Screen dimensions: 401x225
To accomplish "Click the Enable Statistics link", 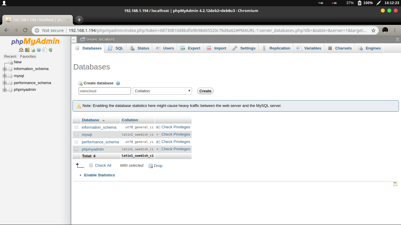I will (100, 175).
